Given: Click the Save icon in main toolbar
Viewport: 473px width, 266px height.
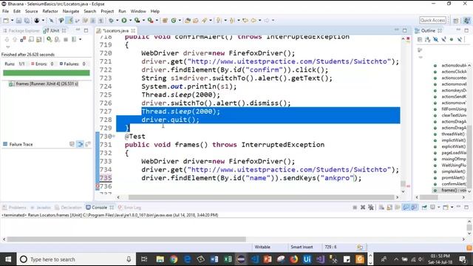Looking at the screenshot, I should click(x=18, y=21).
